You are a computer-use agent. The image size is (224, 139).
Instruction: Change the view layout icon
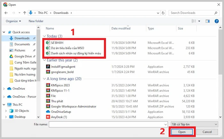(194, 21)
